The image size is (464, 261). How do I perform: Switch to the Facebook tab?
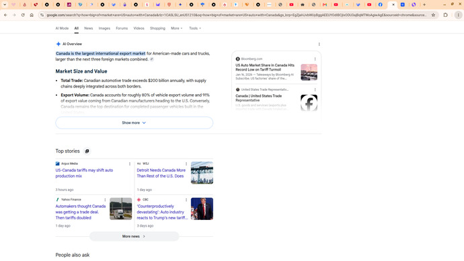pos(380,5)
